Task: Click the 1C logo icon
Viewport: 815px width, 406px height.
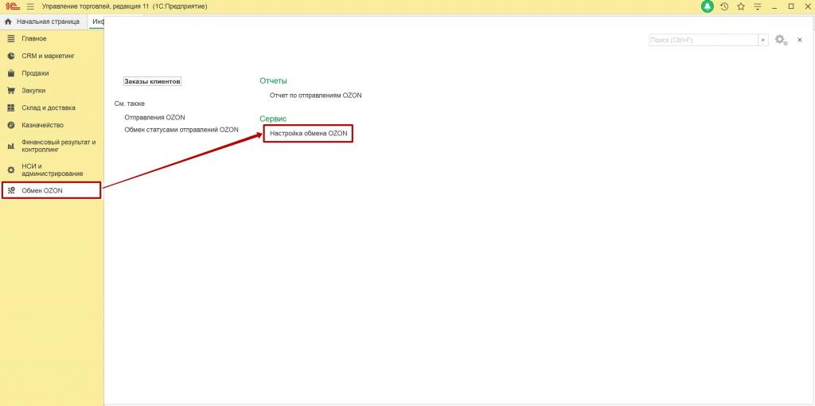Action: (12, 6)
